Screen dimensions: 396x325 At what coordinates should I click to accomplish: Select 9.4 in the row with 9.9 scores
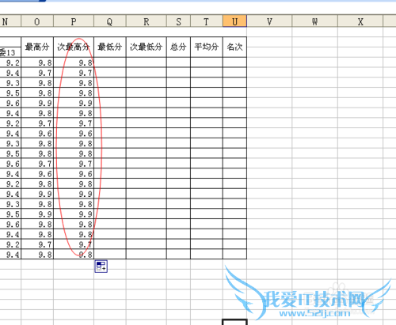click(x=10, y=194)
